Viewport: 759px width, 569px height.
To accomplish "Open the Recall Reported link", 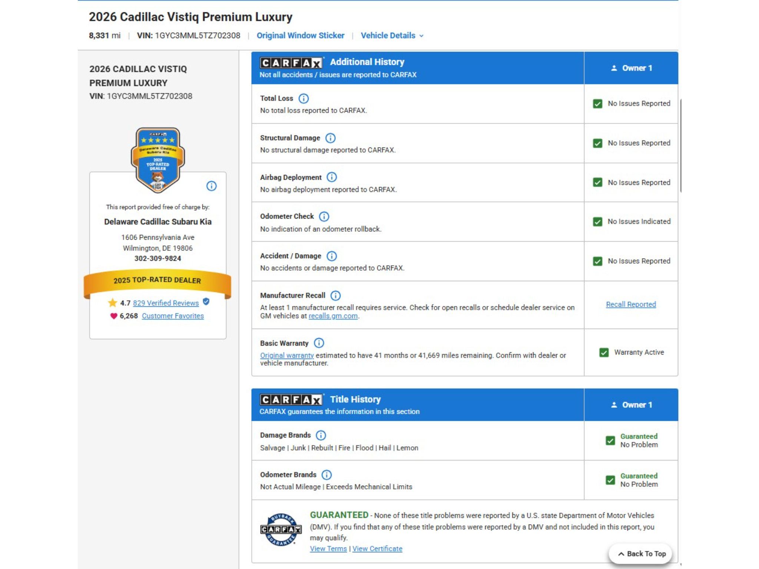I will click(x=631, y=304).
